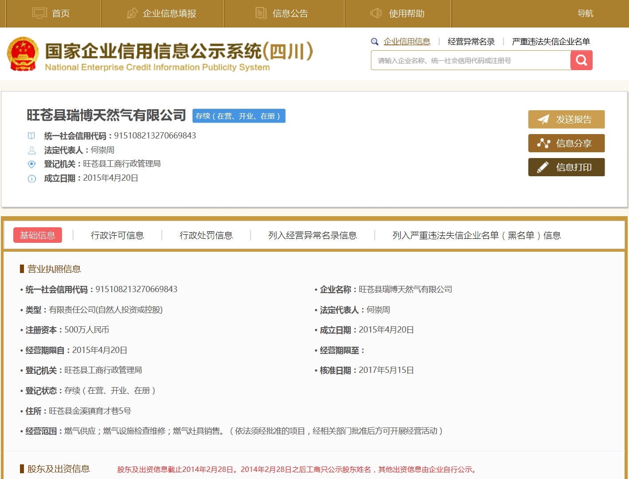Click the book icon beside 统一社会信用代码
The image size is (629, 479).
coord(31,136)
